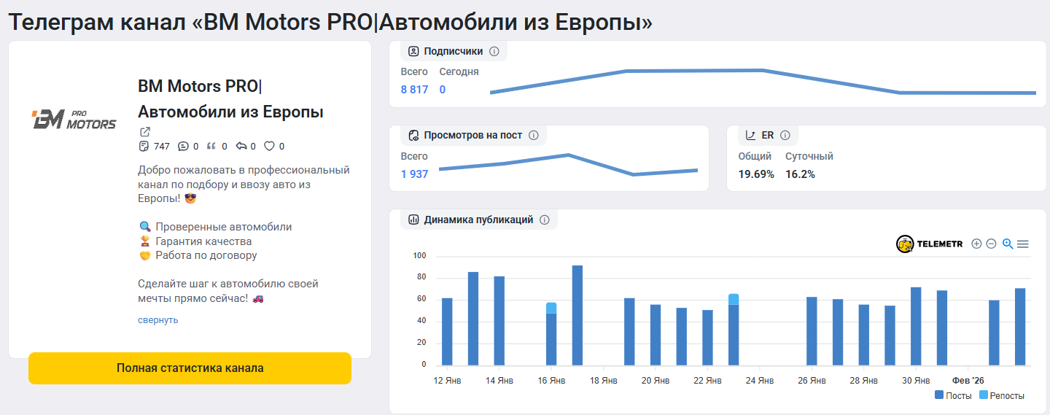Show info tooltip next to Динамика публикаций
Image resolution: width=1050 pixels, height=415 pixels.
[x=544, y=220]
